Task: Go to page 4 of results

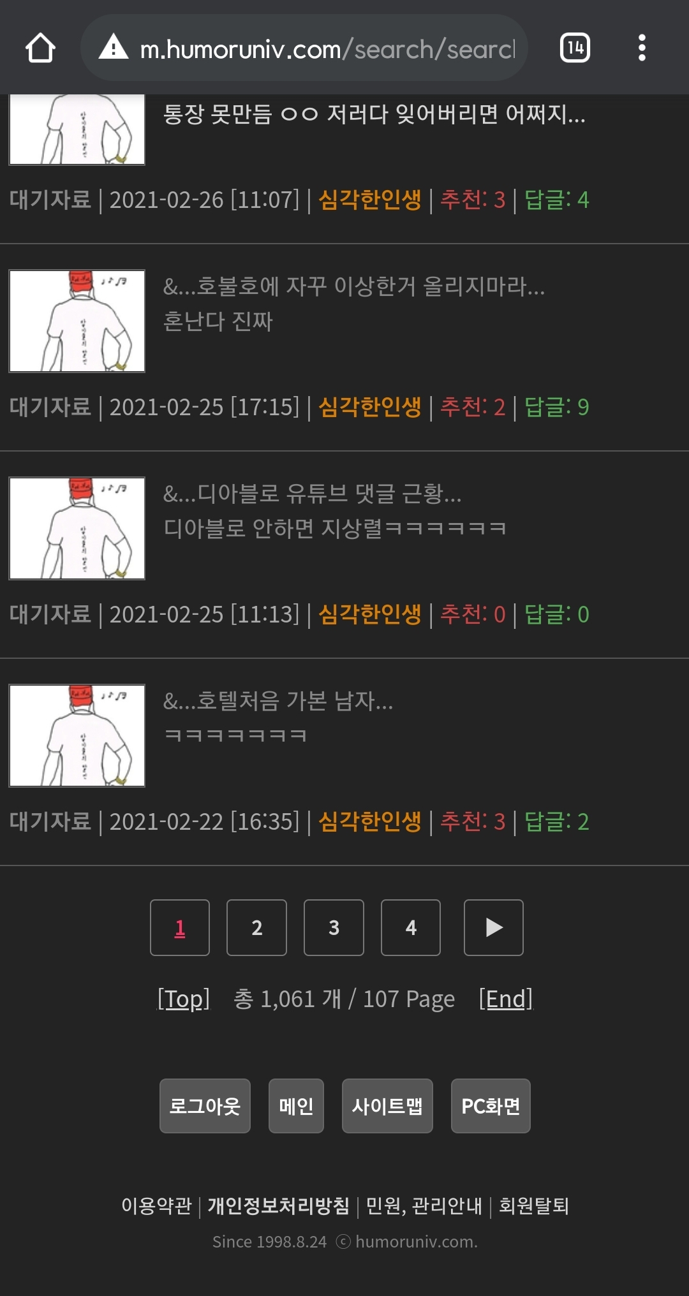Action: point(411,927)
